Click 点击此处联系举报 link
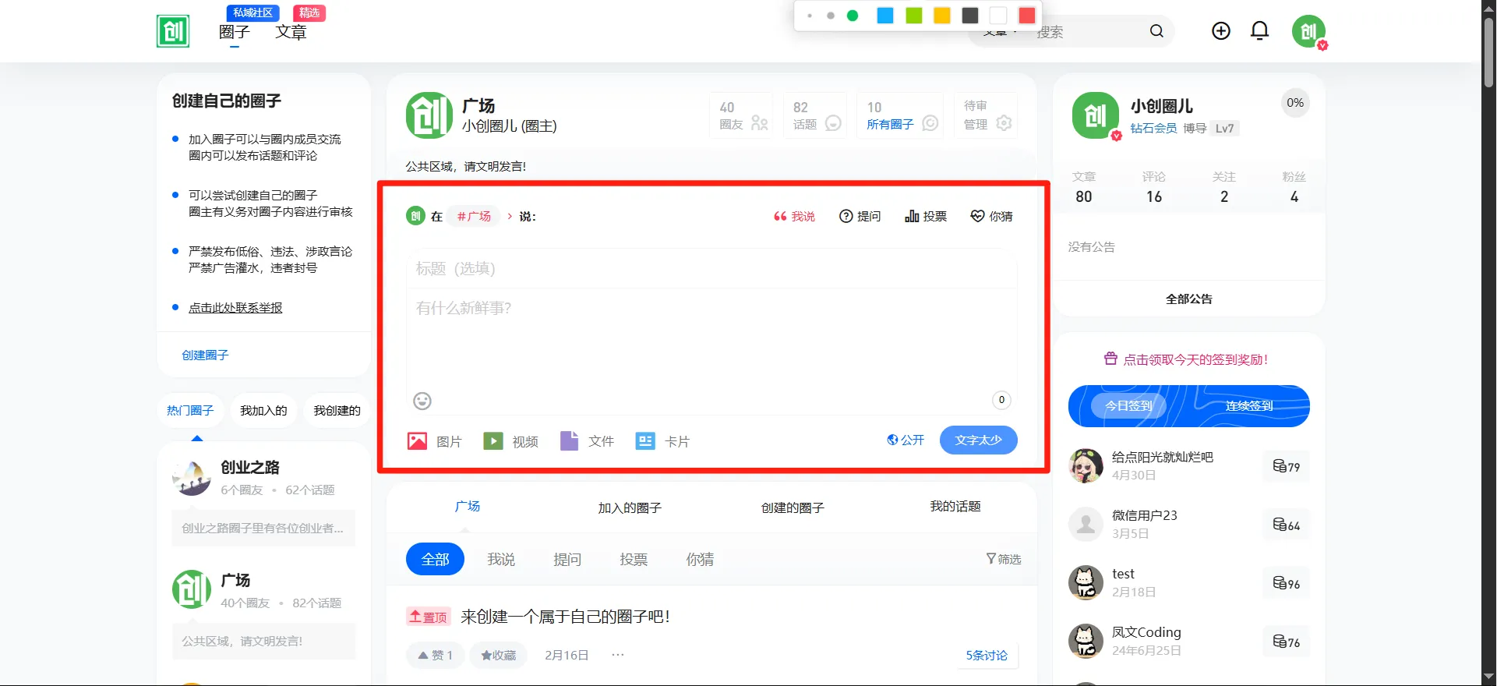This screenshot has height=686, width=1497. (235, 308)
